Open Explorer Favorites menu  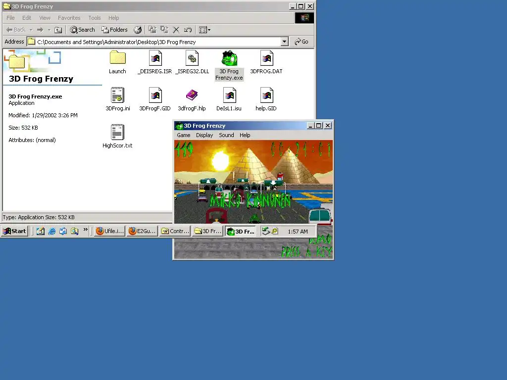[x=69, y=18]
